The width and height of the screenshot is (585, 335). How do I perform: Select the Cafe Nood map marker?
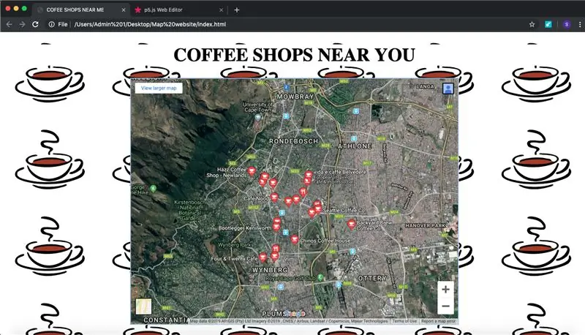click(x=274, y=197)
